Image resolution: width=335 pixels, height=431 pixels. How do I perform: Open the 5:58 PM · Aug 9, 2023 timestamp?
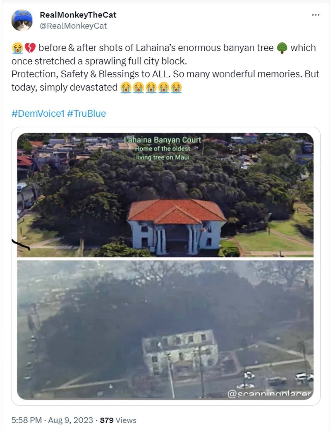coord(52,420)
